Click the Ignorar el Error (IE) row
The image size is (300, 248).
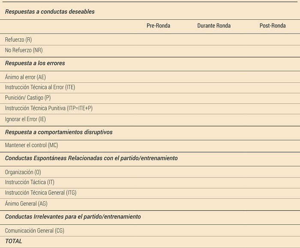25,119
